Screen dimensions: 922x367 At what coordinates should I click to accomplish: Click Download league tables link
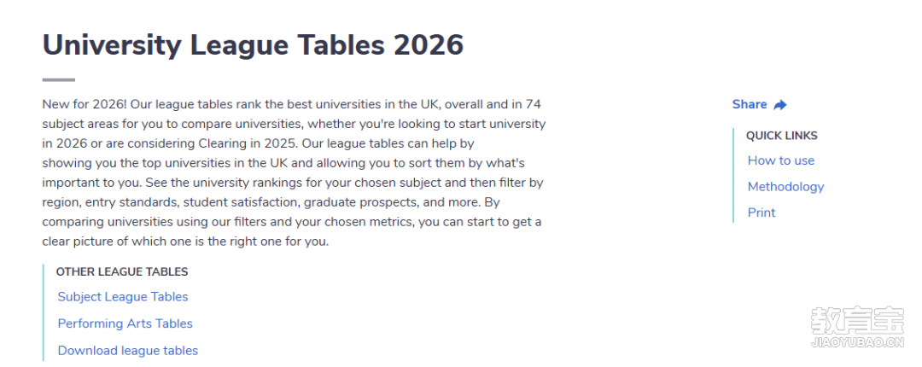(x=127, y=351)
